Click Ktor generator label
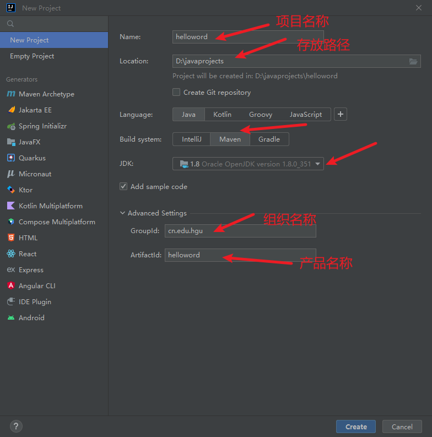The width and height of the screenshot is (432, 437). (x=26, y=190)
